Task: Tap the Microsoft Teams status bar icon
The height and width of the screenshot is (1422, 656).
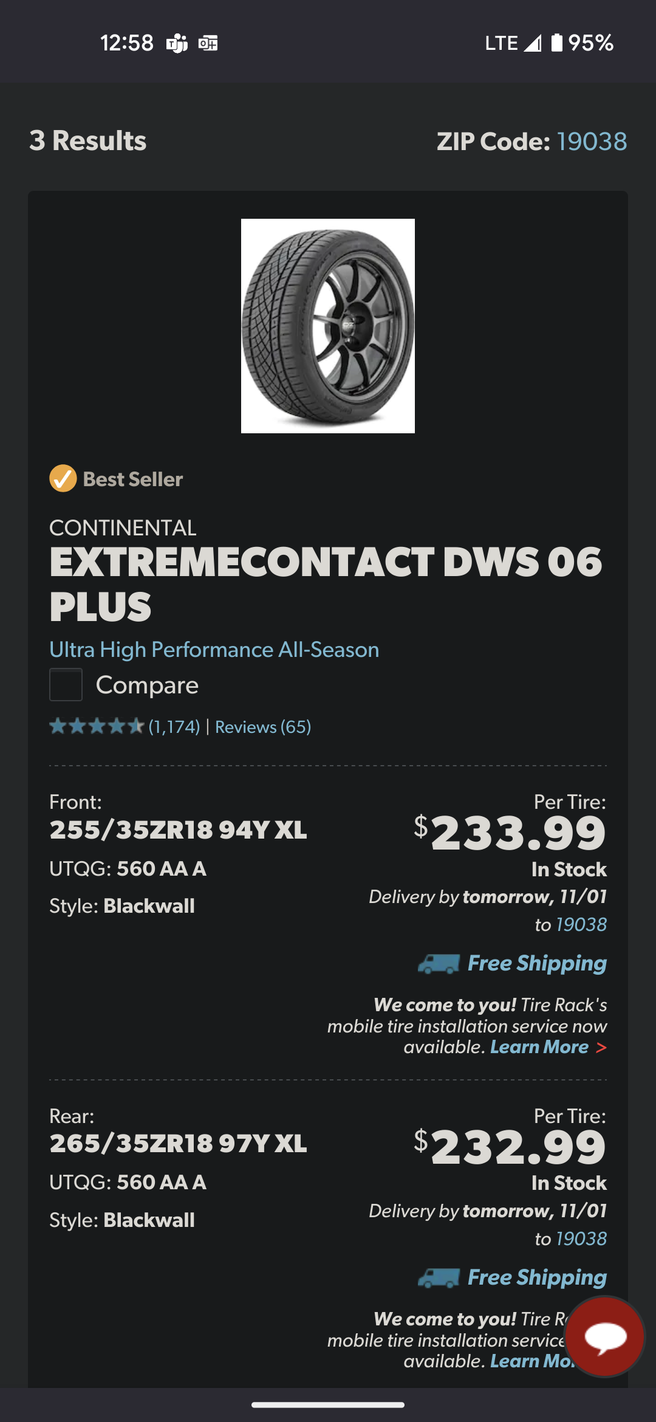Action: tap(177, 43)
